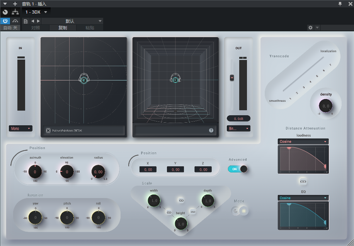354x246 pixels.
Task: Toggle the height-depth link icon
Action: point(193,212)
